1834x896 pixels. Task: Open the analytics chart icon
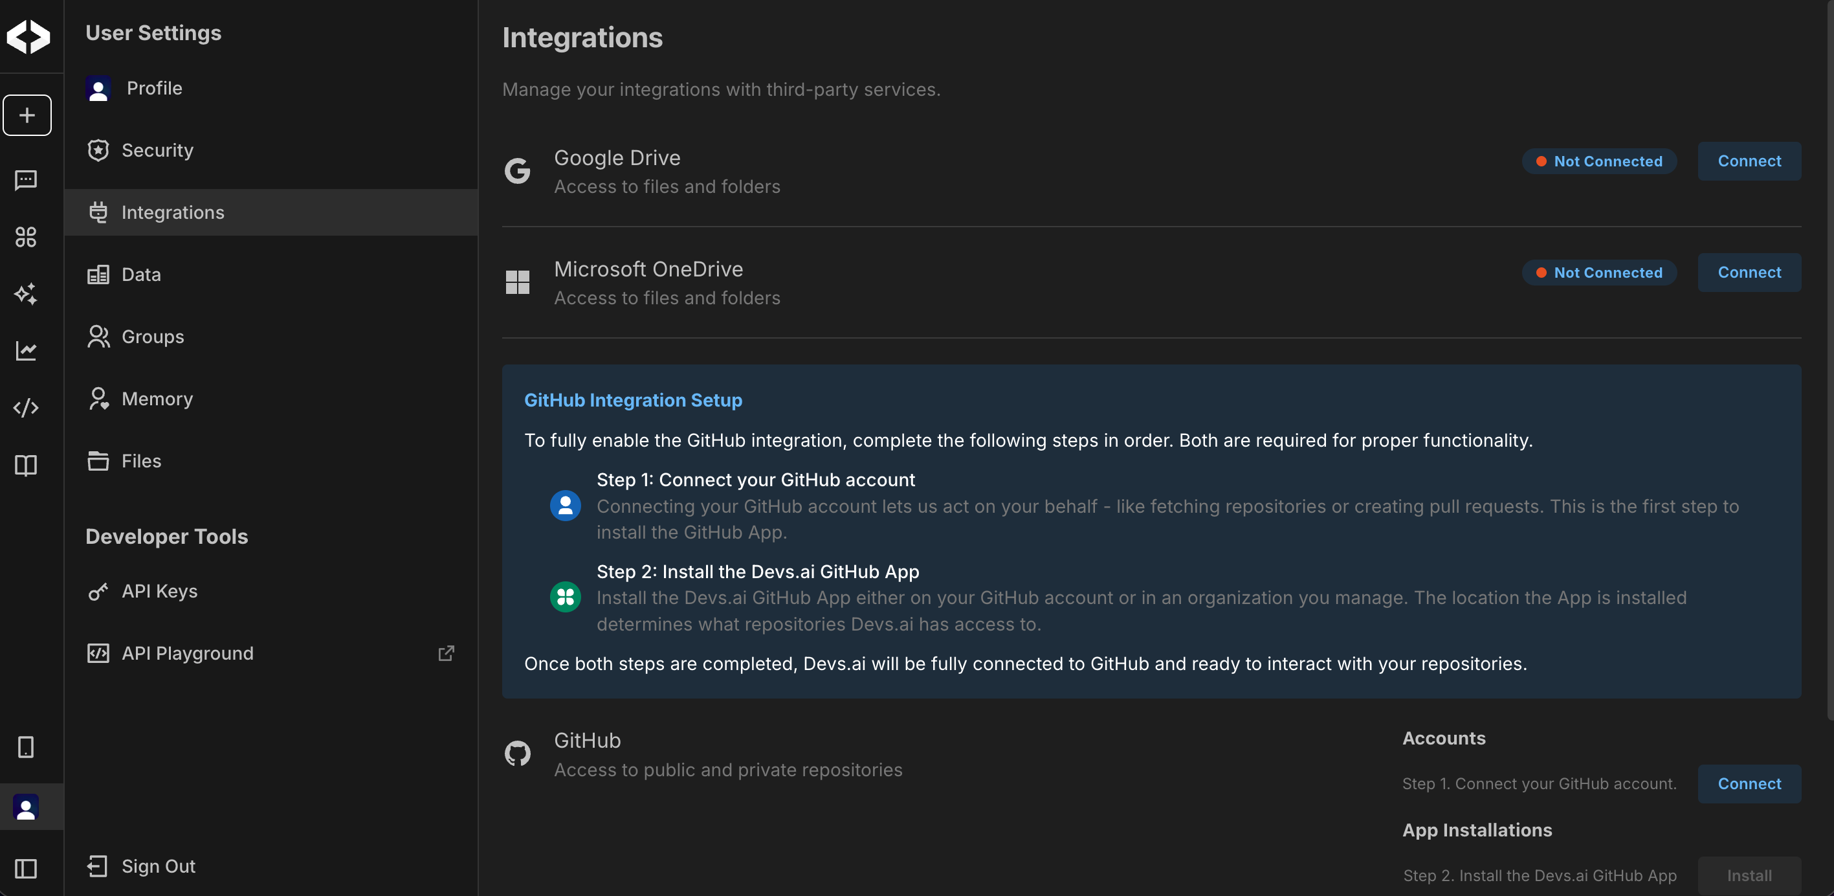27,351
